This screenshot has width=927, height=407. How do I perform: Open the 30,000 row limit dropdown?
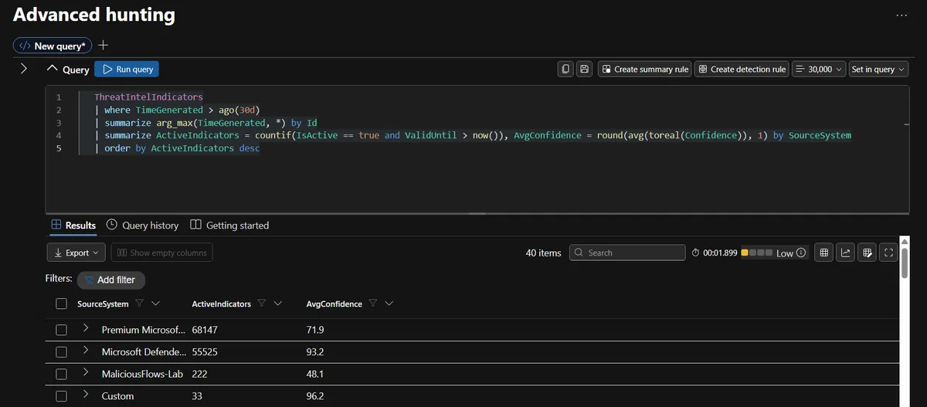[819, 69]
